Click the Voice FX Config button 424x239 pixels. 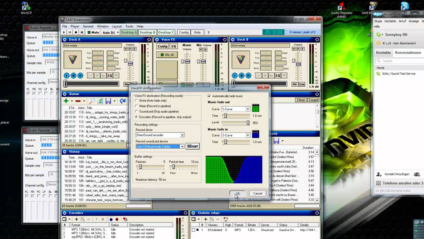(x=162, y=46)
